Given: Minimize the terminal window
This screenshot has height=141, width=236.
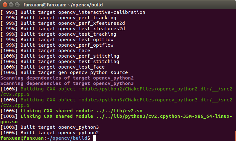Looking at the screenshot, I should click(x=11, y=5).
